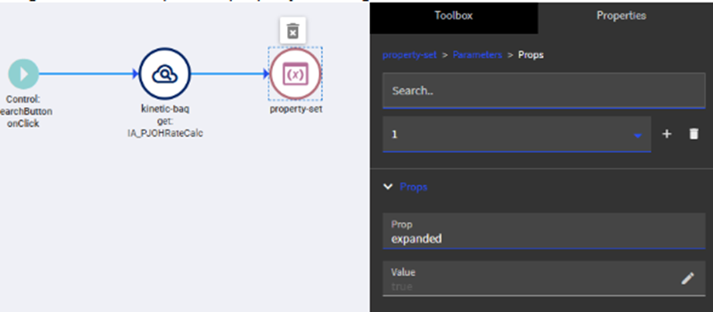This screenshot has height=312, width=713.
Task: Open the item index dropdown showing 1
Action: (x=516, y=134)
